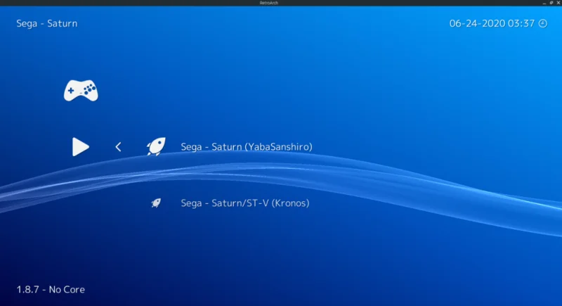Click the clock icon next to time

[x=543, y=23]
